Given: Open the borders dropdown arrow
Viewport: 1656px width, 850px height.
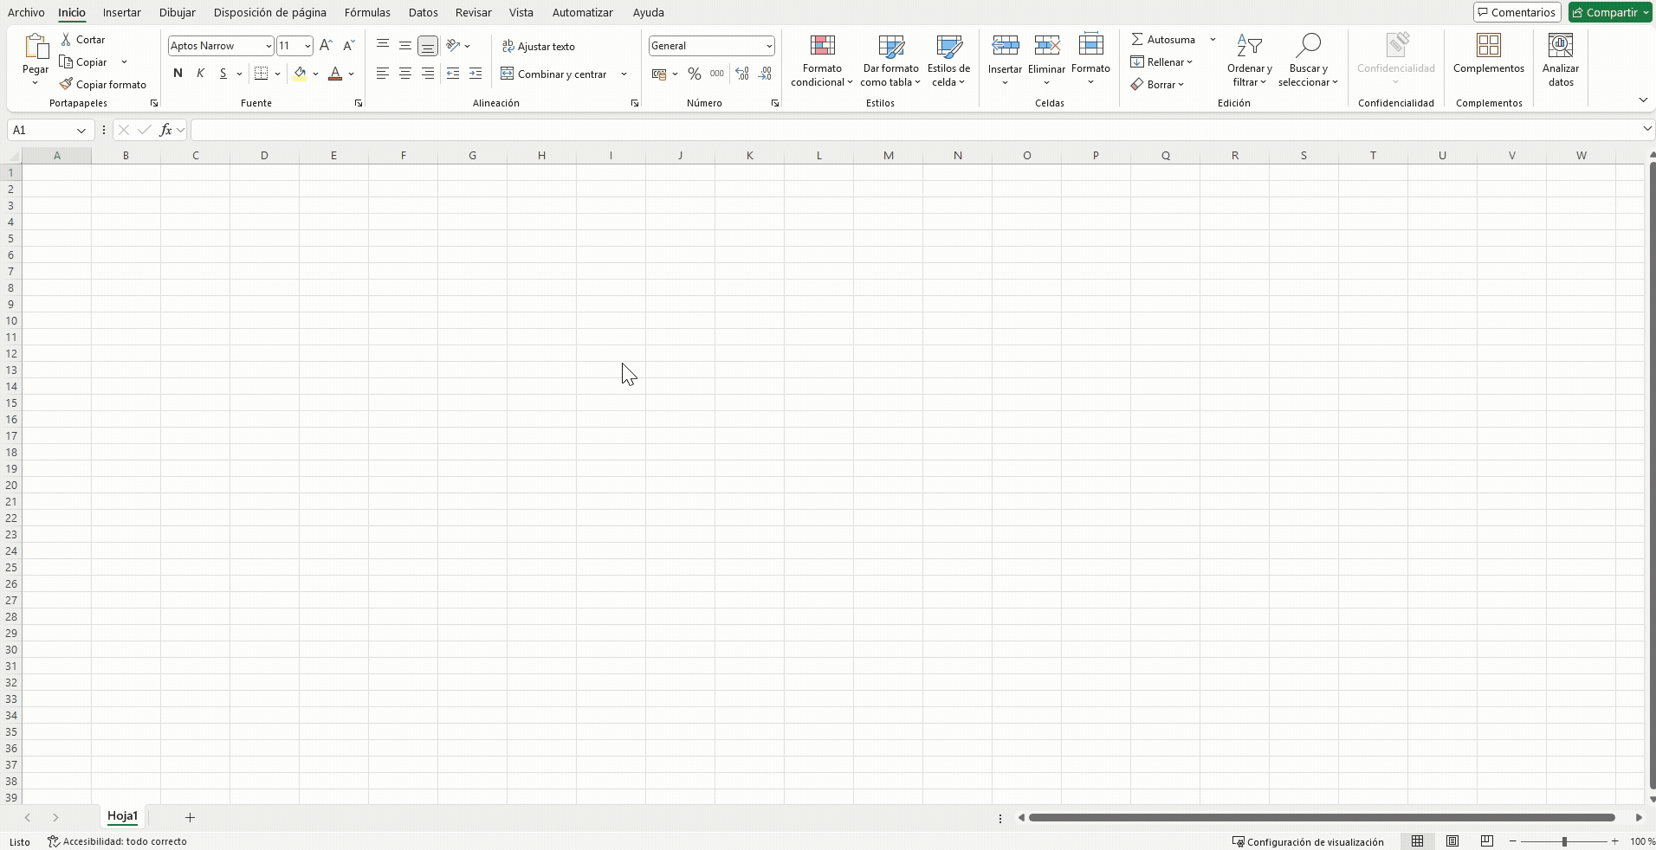Looking at the screenshot, I should click(x=277, y=74).
